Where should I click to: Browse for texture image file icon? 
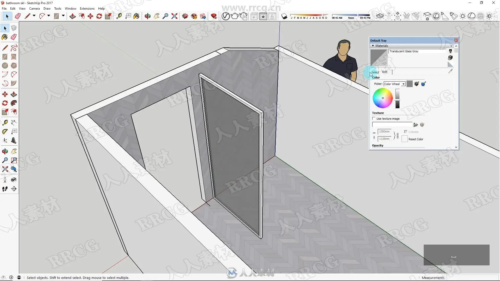pyautogui.click(x=416, y=125)
